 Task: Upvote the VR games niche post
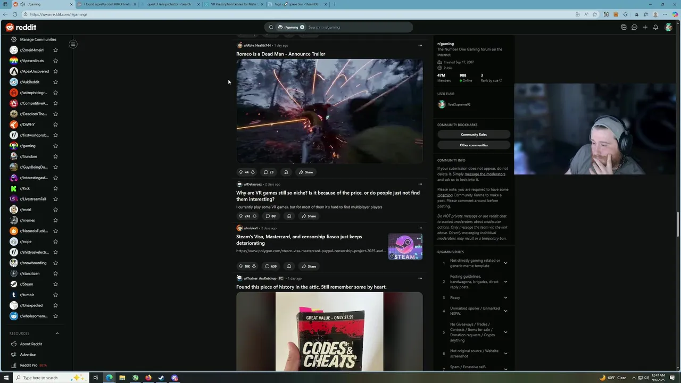[x=240, y=216]
